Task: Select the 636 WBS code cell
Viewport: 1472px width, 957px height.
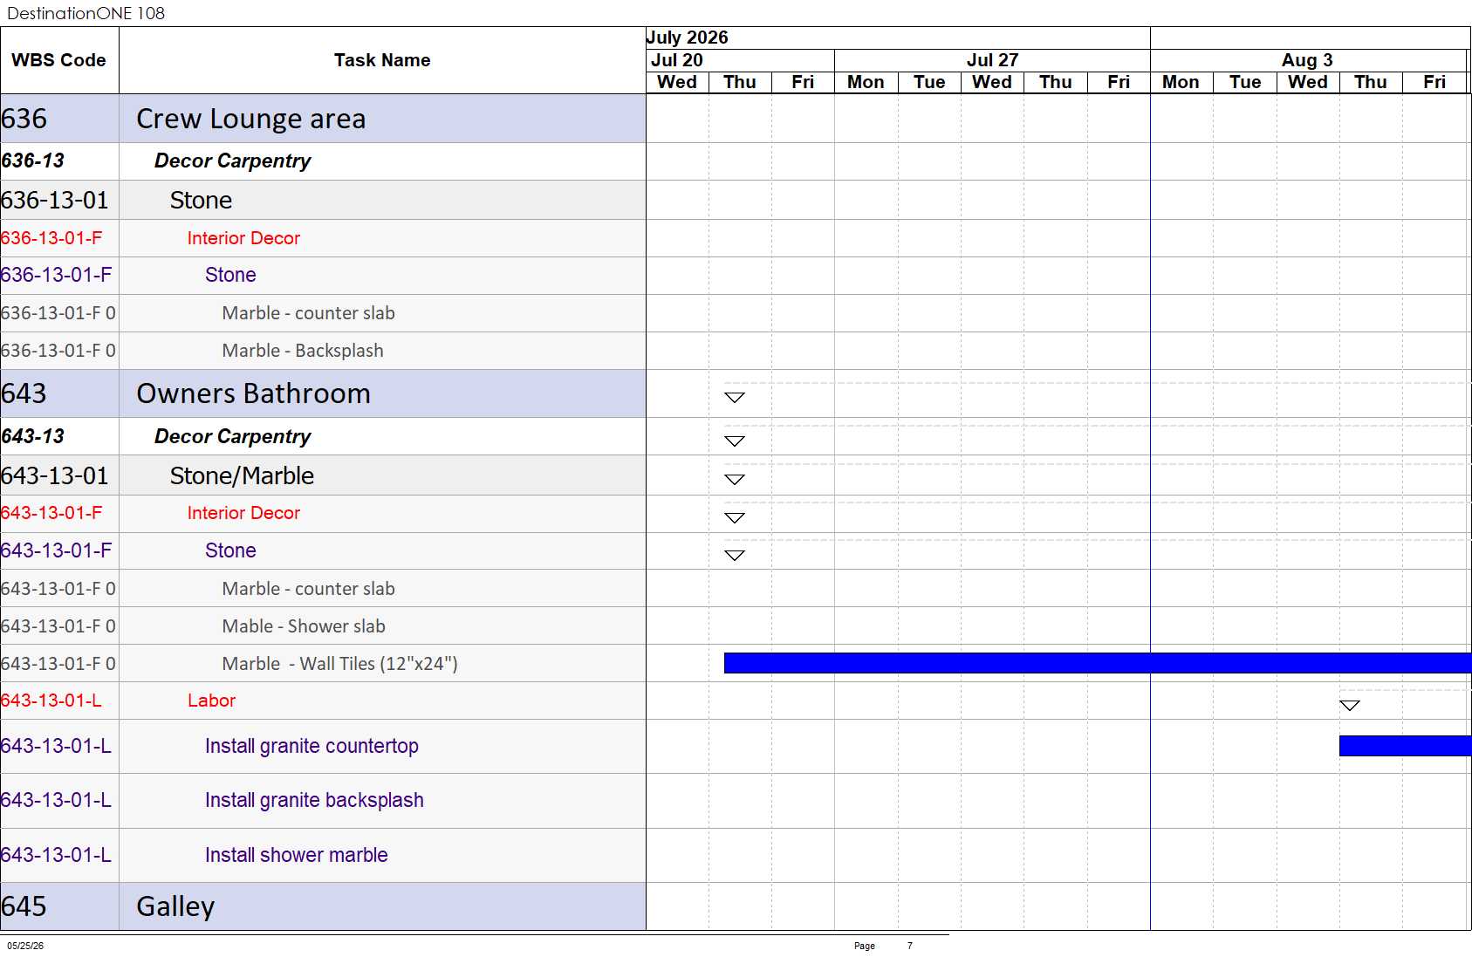Action: click(x=59, y=119)
